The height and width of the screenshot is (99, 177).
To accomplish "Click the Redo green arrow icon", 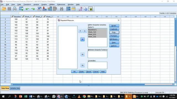I will [x=33, y=9].
